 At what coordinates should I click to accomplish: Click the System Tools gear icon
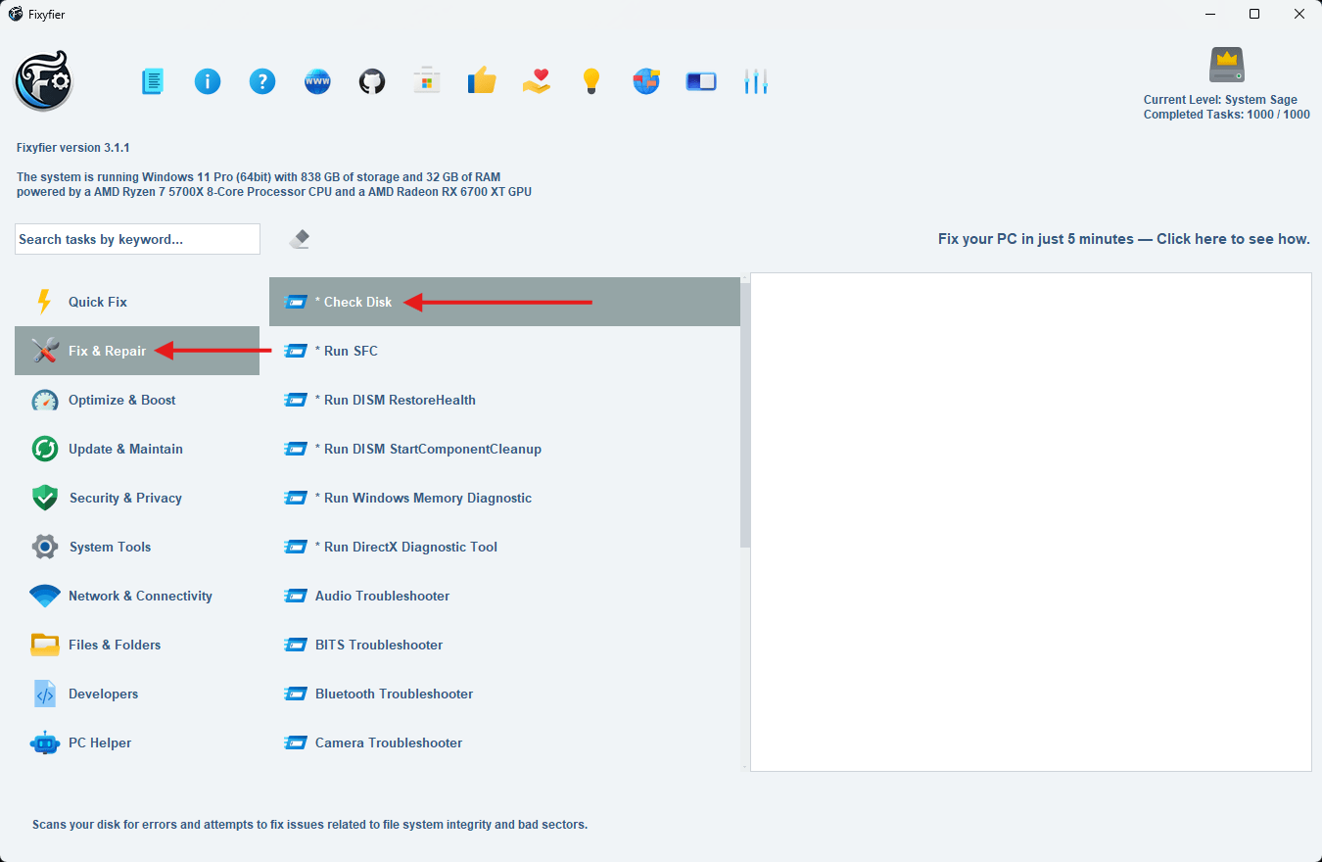tap(45, 547)
